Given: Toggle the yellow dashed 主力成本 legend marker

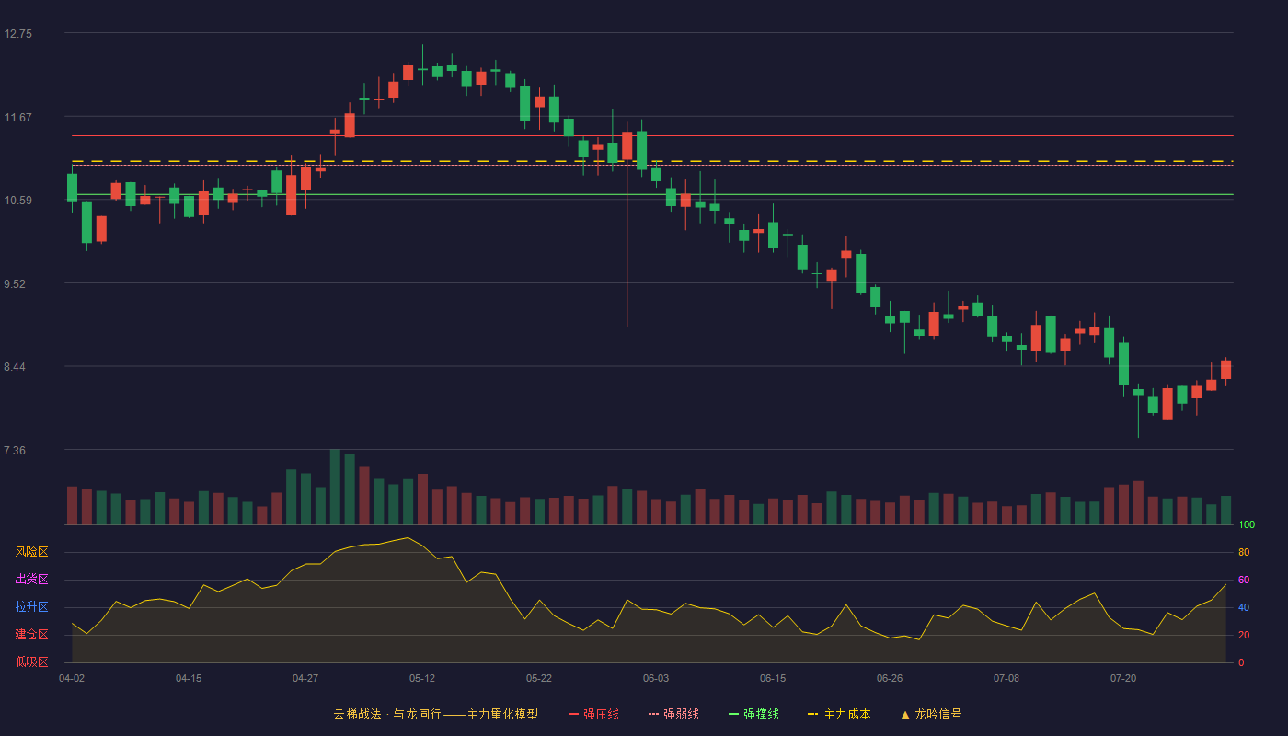Looking at the screenshot, I should point(813,714).
